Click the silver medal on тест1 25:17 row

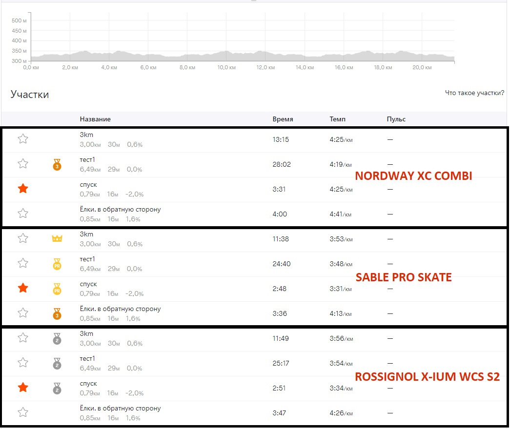click(57, 364)
